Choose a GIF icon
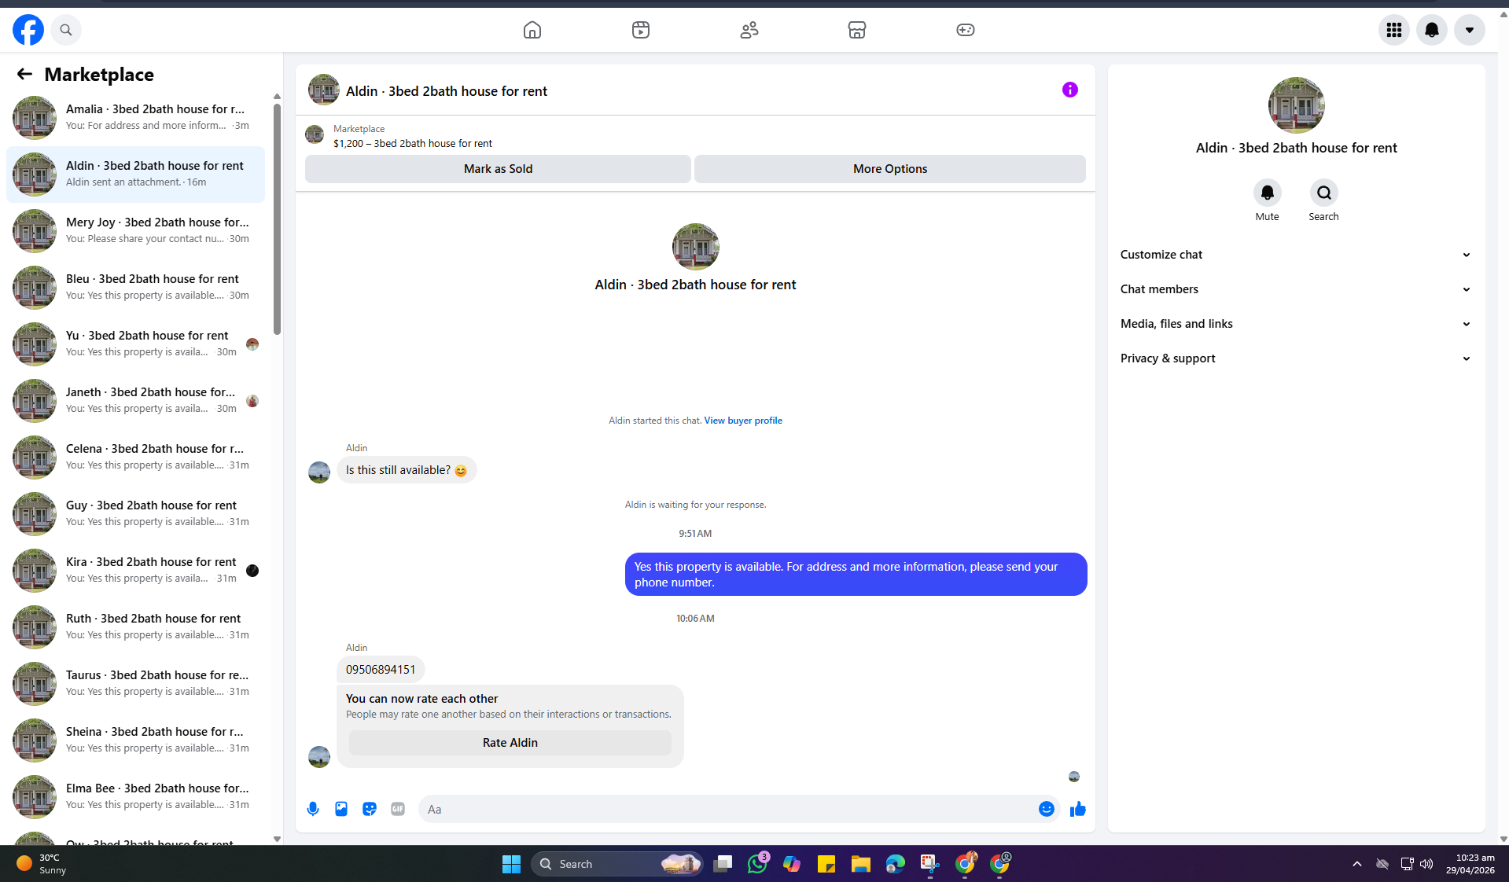The width and height of the screenshot is (1509, 882). (x=398, y=809)
